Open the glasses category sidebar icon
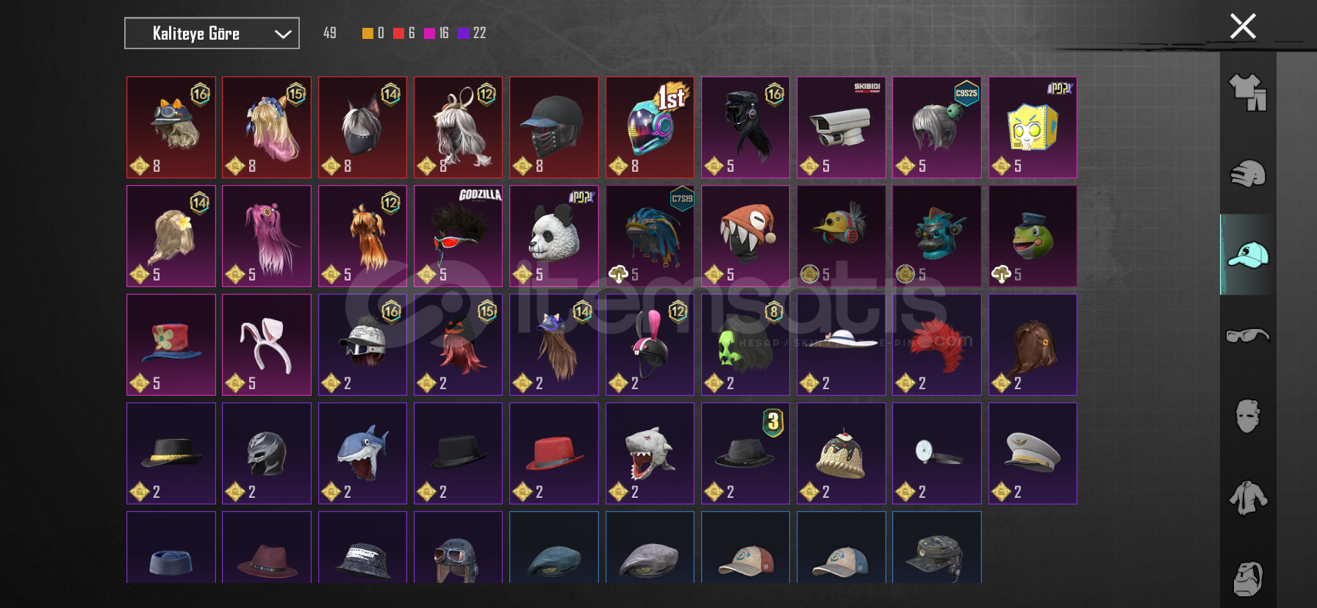This screenshot has width=1317, height=608. click(x=1248, y=336)
